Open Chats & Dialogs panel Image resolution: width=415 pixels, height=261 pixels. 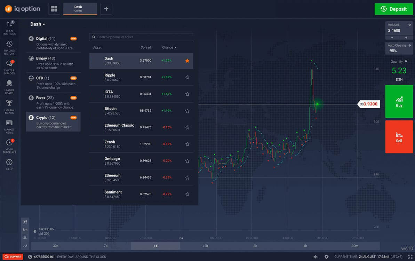click(x=9, y=67)
